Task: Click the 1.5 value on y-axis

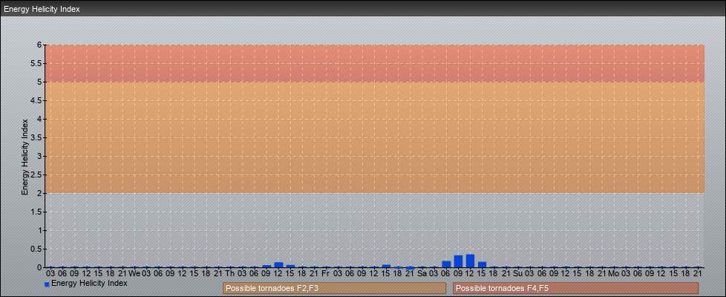Action: (36, 212)
